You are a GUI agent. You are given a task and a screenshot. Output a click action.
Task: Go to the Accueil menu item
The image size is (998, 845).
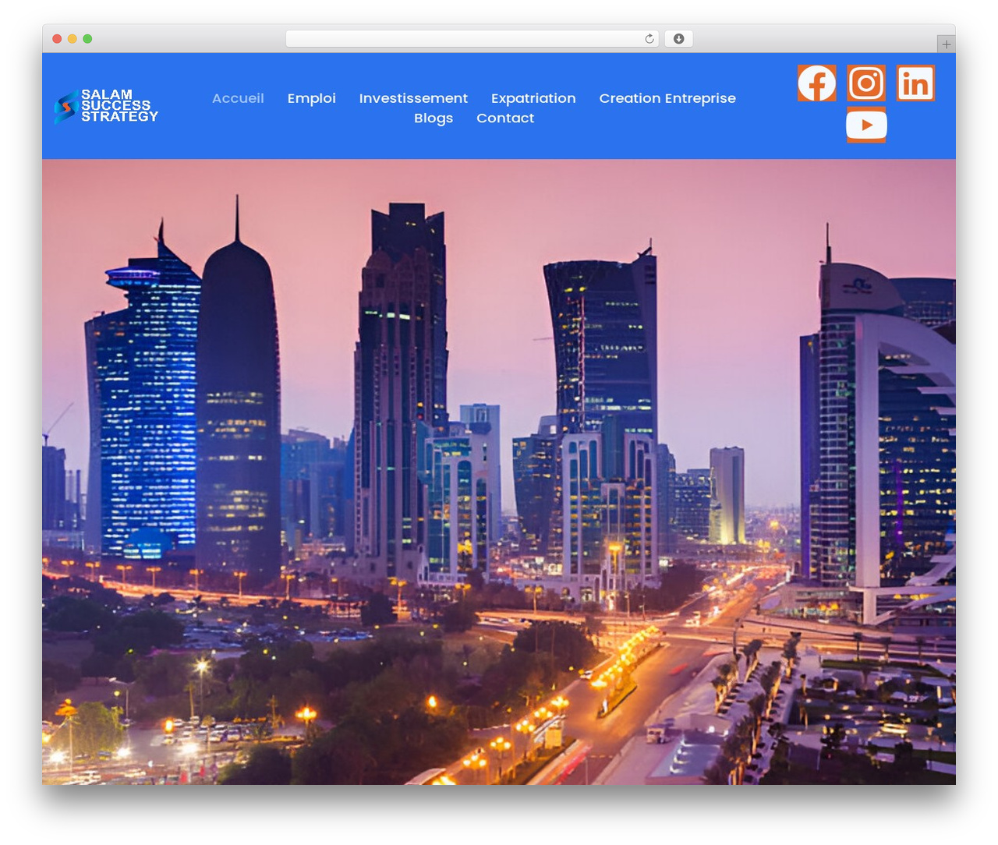pos(238,98)
